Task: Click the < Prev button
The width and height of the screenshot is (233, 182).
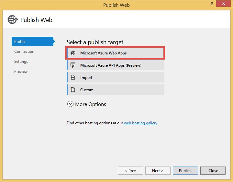Action: tap(130, 171)
